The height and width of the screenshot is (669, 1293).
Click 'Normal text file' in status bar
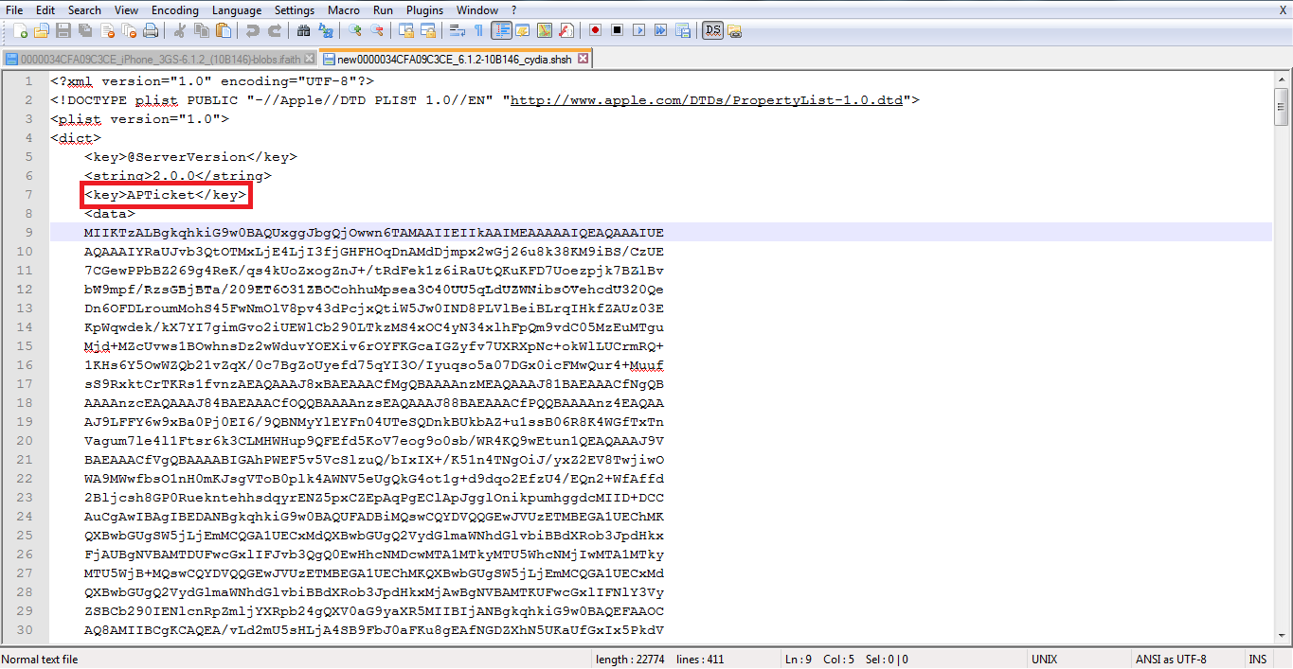40,660
